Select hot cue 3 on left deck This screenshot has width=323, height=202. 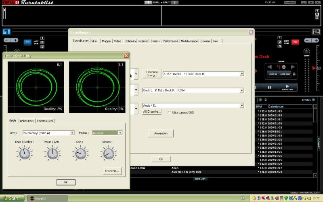[42, 47]
